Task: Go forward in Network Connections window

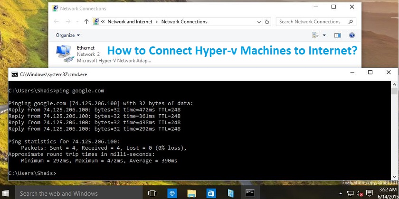Action: [x=68, y=22]
